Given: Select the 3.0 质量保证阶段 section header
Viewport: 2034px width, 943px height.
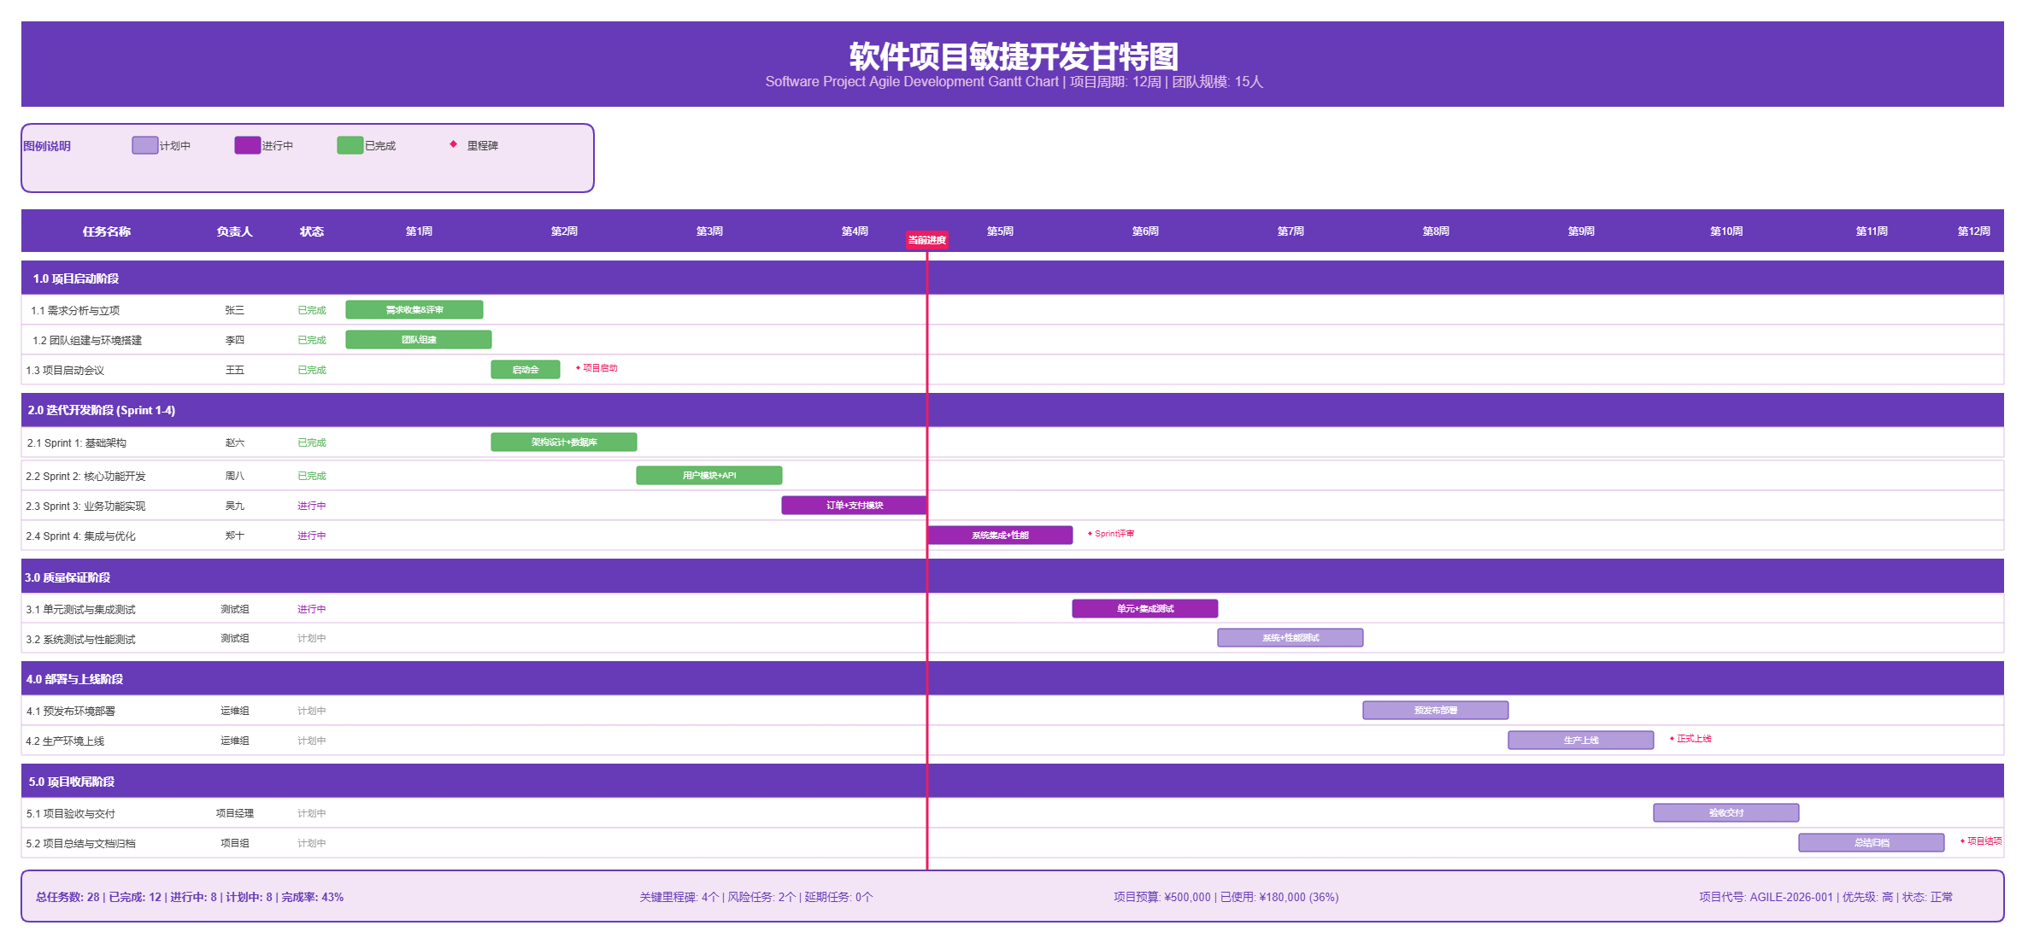Looking at the screenshot, I should point(68,577).
